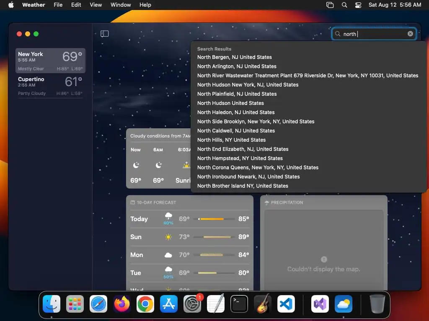Open System Settings from the Dock
Screen dimensions: 429x321
click(192, 304)
